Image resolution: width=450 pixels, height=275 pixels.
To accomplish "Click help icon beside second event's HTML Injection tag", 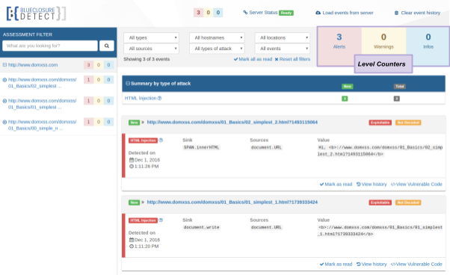I will pos(161,220).
